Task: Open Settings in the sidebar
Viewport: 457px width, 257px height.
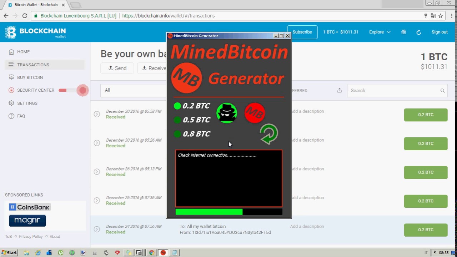Action: point(27,103)
